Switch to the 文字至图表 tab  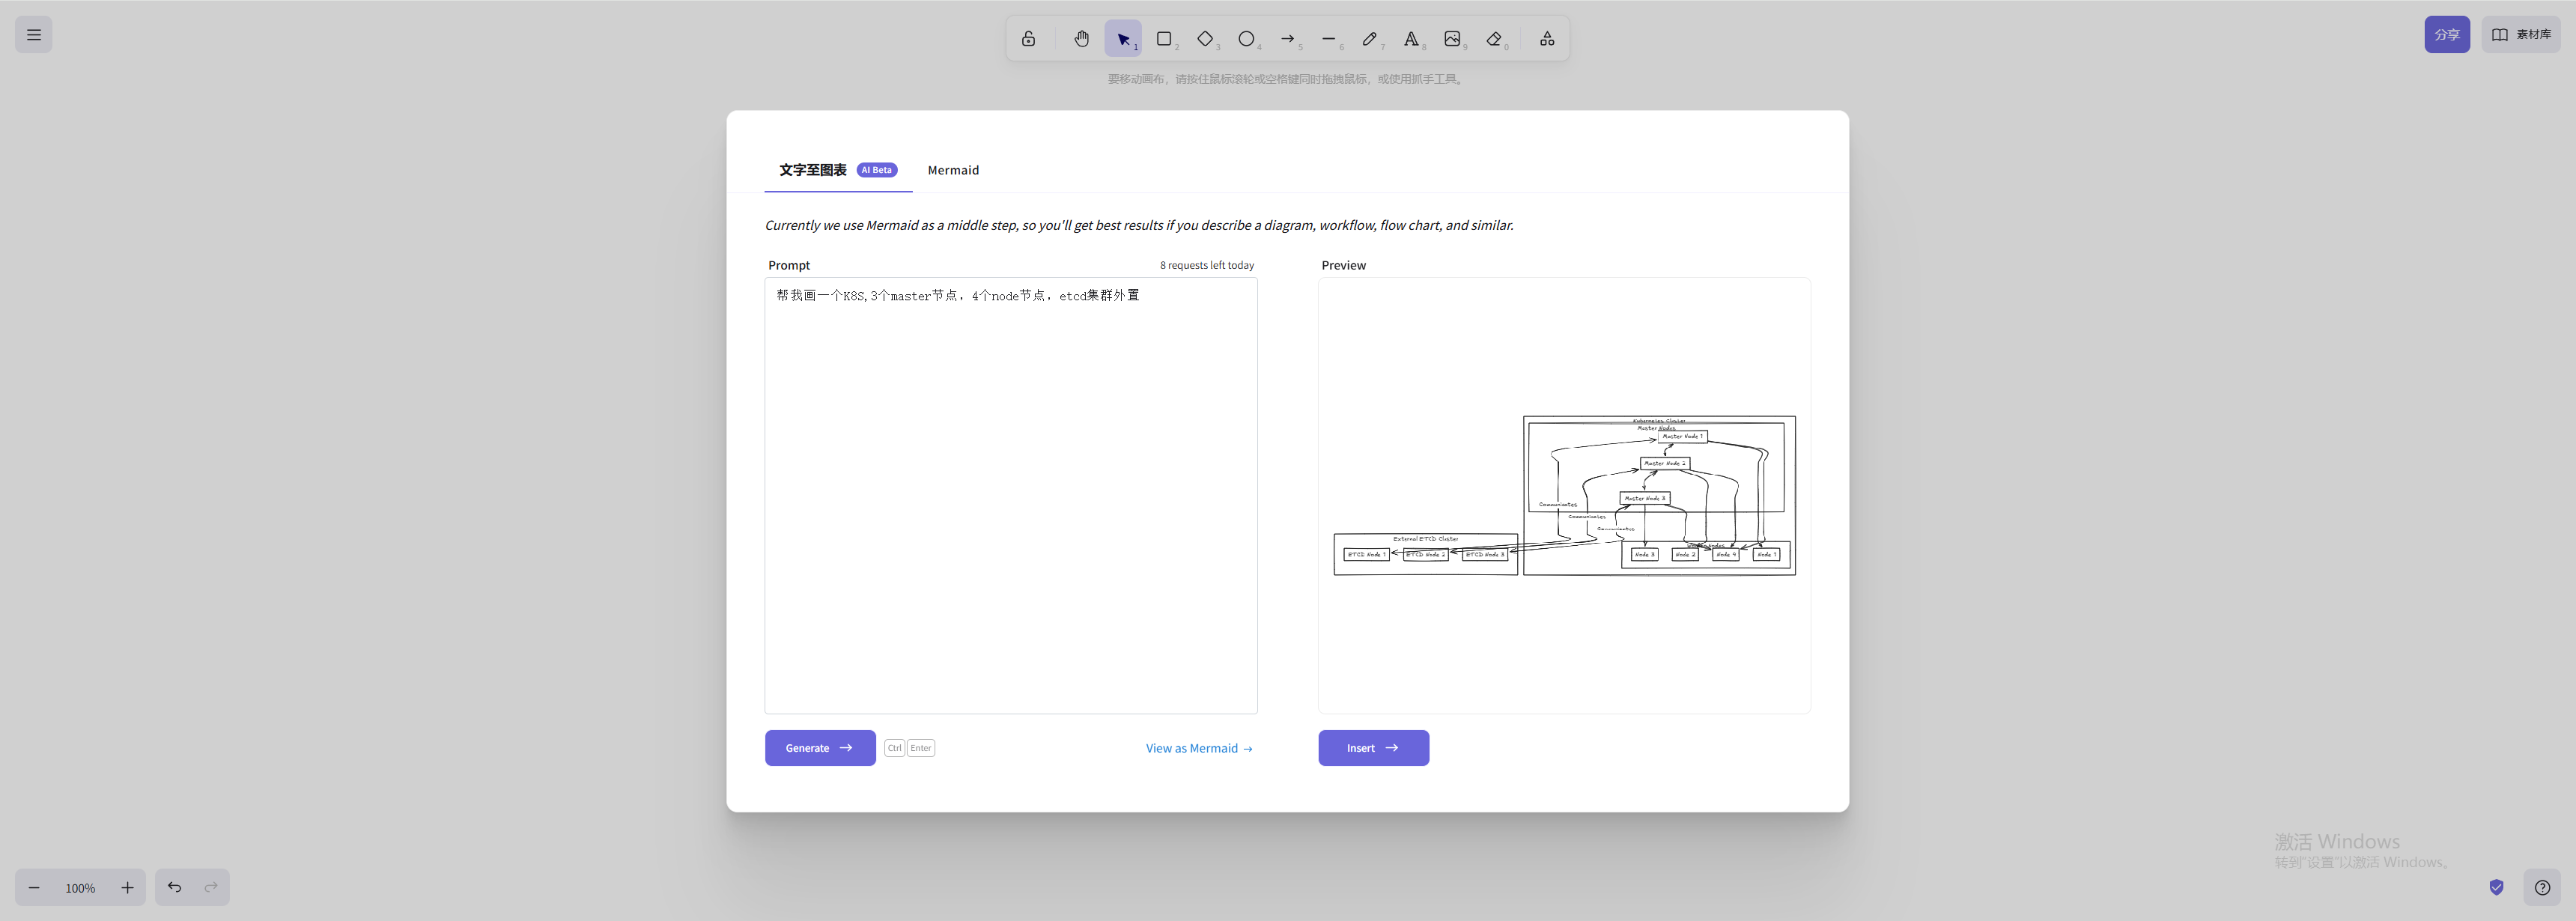813,170
